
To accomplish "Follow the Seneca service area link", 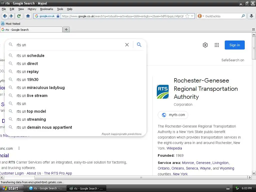I will pyautogui.click(x=192, y=168).
